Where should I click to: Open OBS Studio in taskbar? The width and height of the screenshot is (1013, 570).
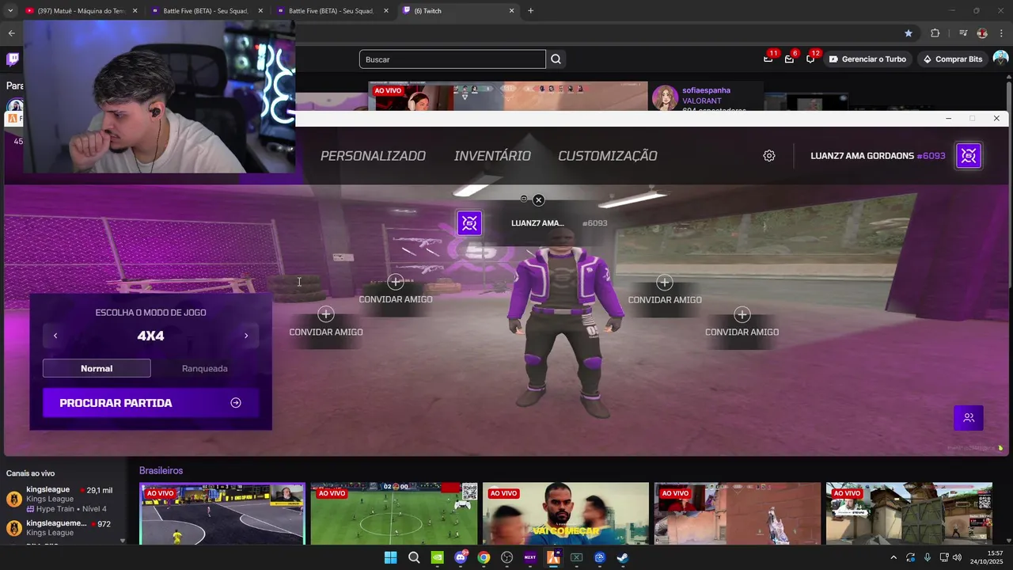point(506,557)
